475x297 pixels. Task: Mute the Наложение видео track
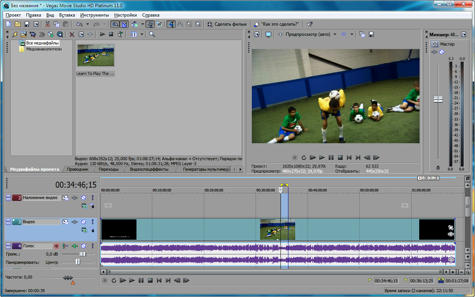[83, 197]
